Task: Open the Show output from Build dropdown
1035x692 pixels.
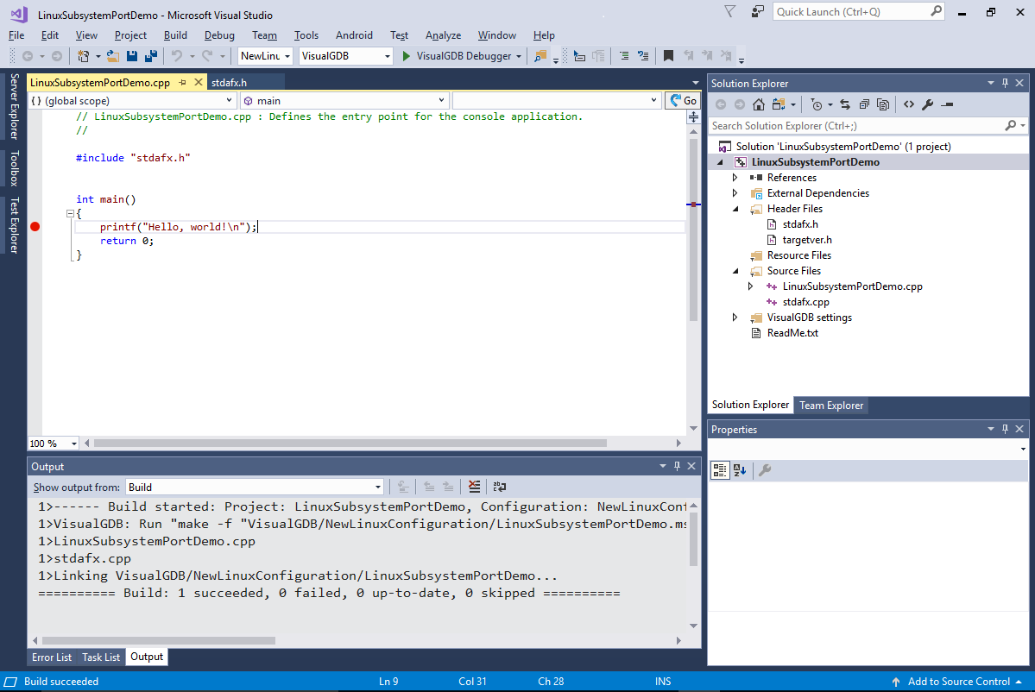Action: [x=255, y=488]
